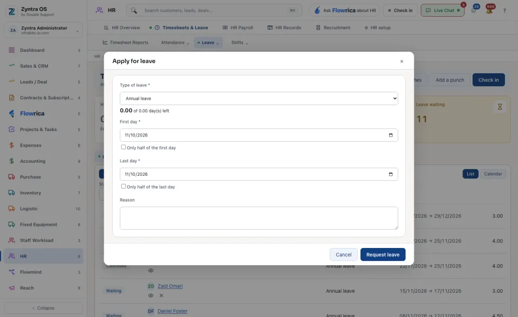Click the help question mark icon

(x=505, y=11)
